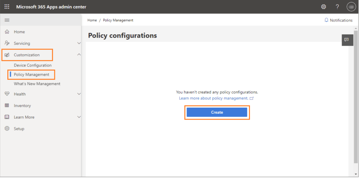This screenshot has height=178, width=359.
Task: Click the scrollbar up arrow
Action: pos(356,28)
